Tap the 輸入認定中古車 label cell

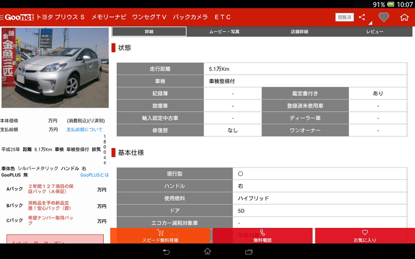tap(160, 118)
